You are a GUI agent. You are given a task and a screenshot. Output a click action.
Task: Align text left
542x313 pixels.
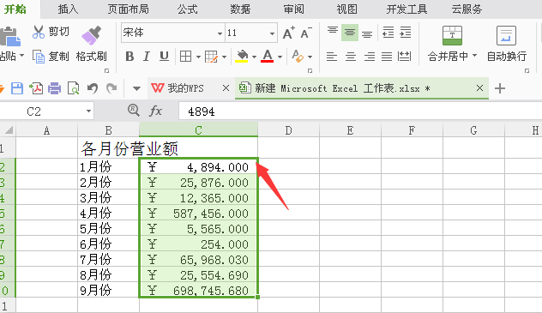[x=332, y=57]
